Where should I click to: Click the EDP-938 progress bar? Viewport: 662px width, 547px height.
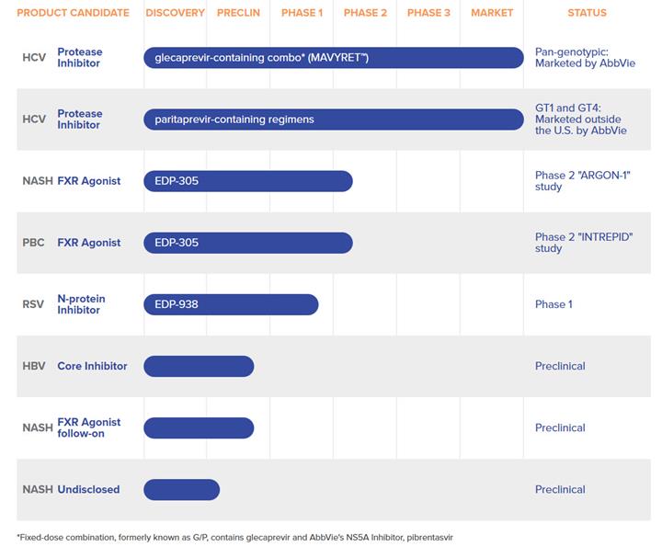230,304
